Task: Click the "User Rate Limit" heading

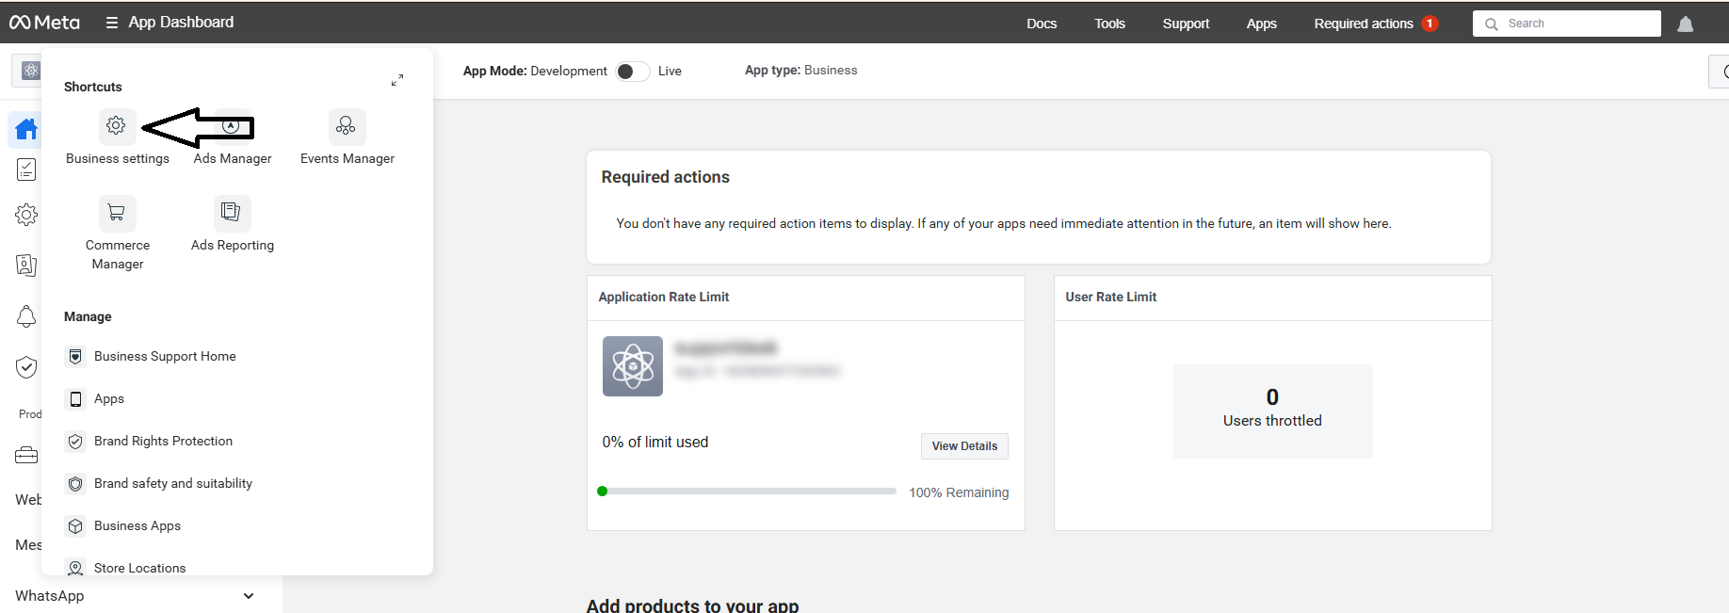Action: coord(1111,297)
